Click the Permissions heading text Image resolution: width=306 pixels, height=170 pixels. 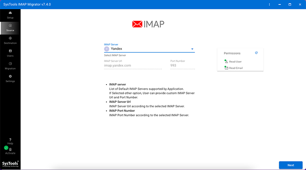click(232, 53)
